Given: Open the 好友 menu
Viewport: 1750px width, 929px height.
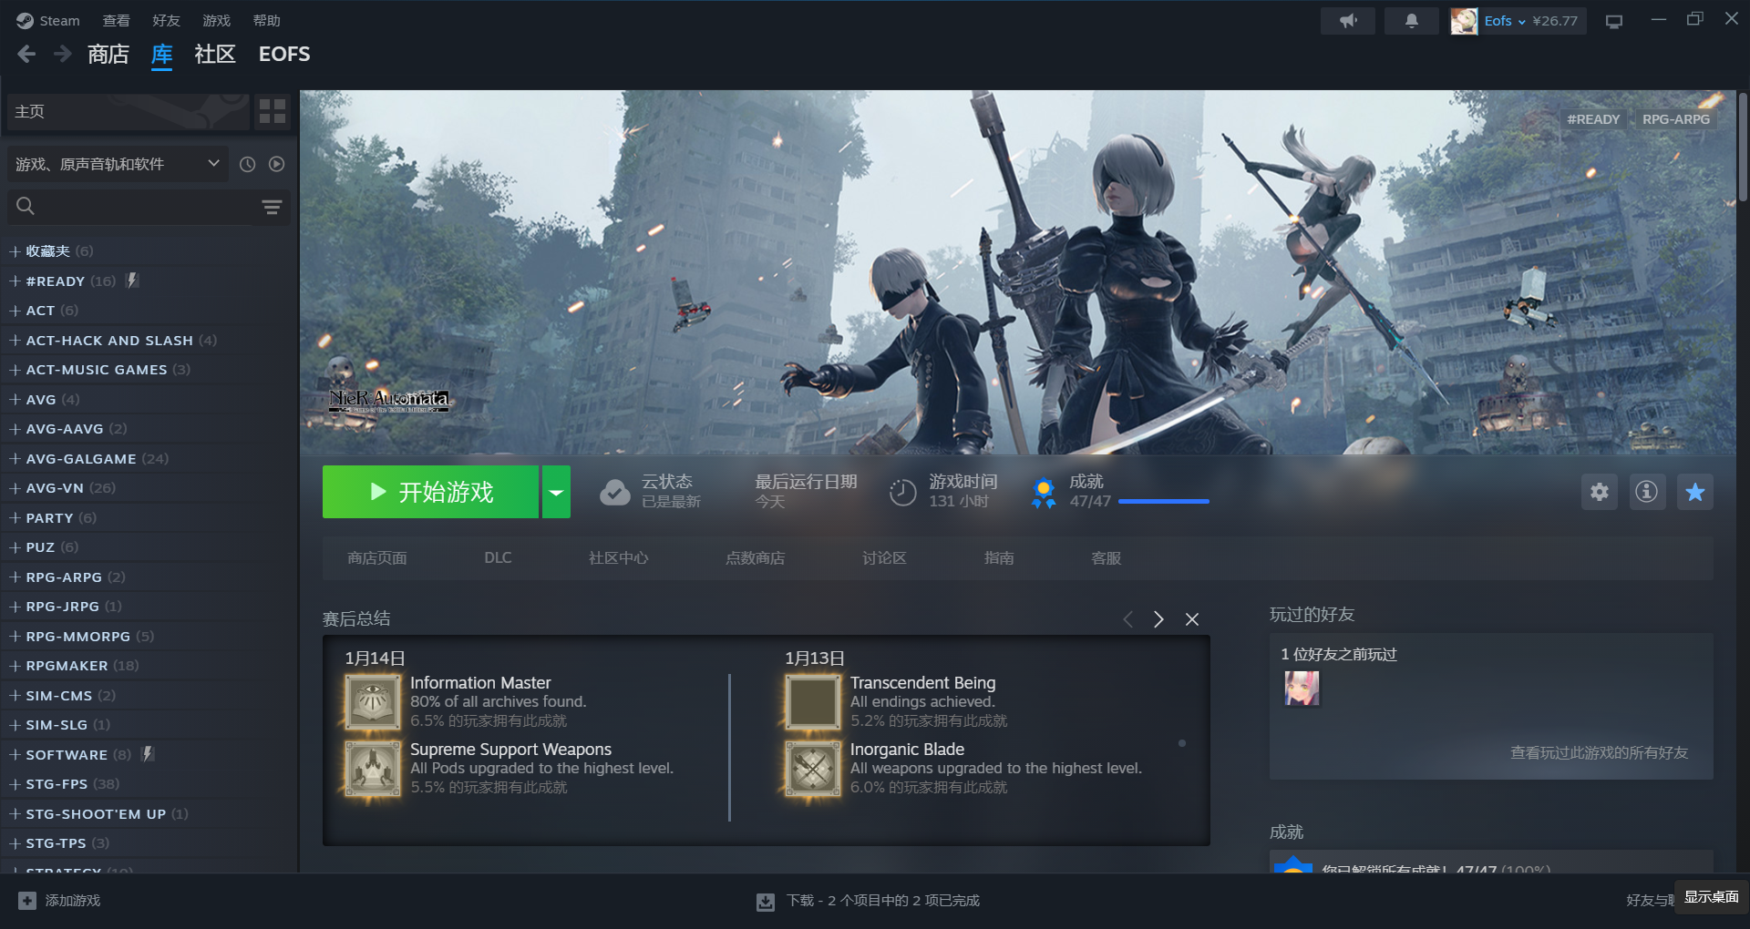Looking at the screenshot, I should 166,20.
